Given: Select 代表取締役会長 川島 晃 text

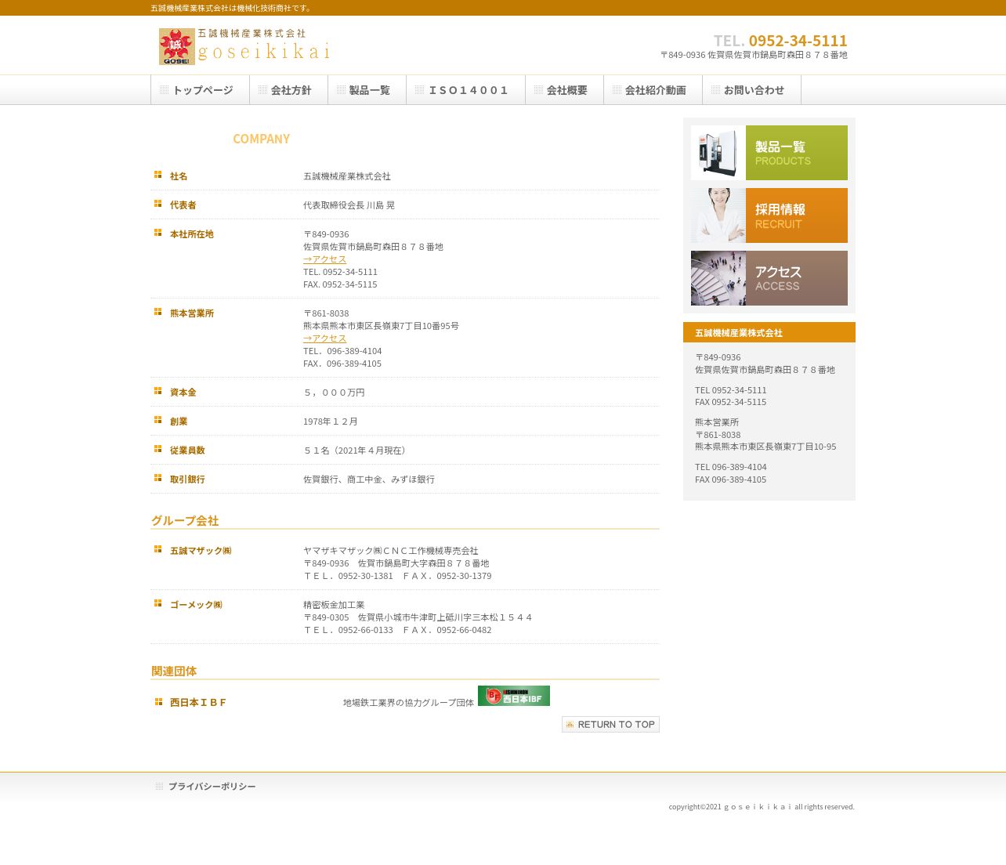Looking at the screenshot, I should [x=349, y=205].
